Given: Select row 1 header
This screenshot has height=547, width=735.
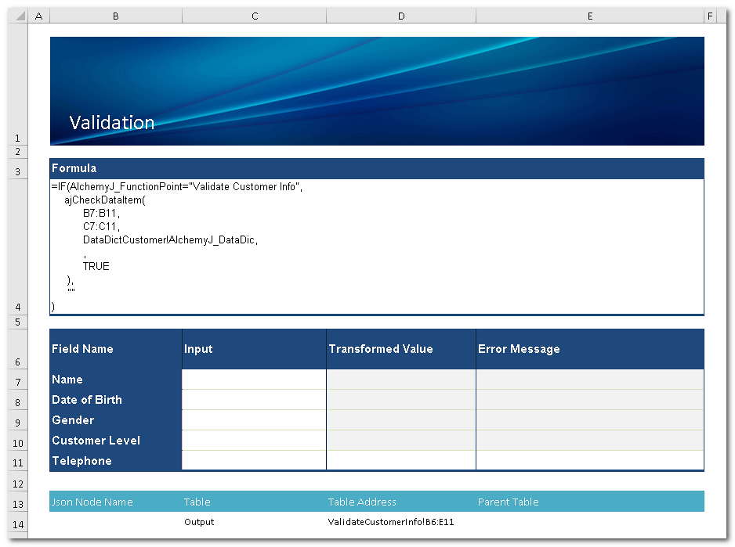Looking at the screenshot, I should pyautogui.click(x=18, y=85).
